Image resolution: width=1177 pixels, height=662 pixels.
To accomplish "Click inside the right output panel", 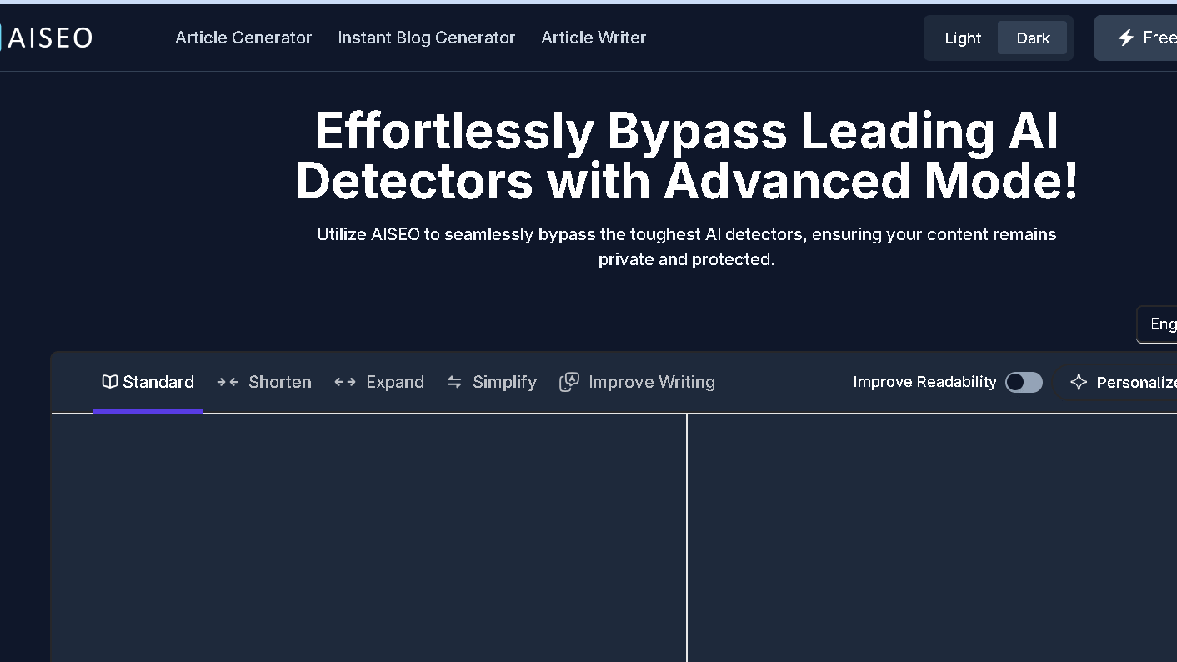I will (x=932, y=538).
